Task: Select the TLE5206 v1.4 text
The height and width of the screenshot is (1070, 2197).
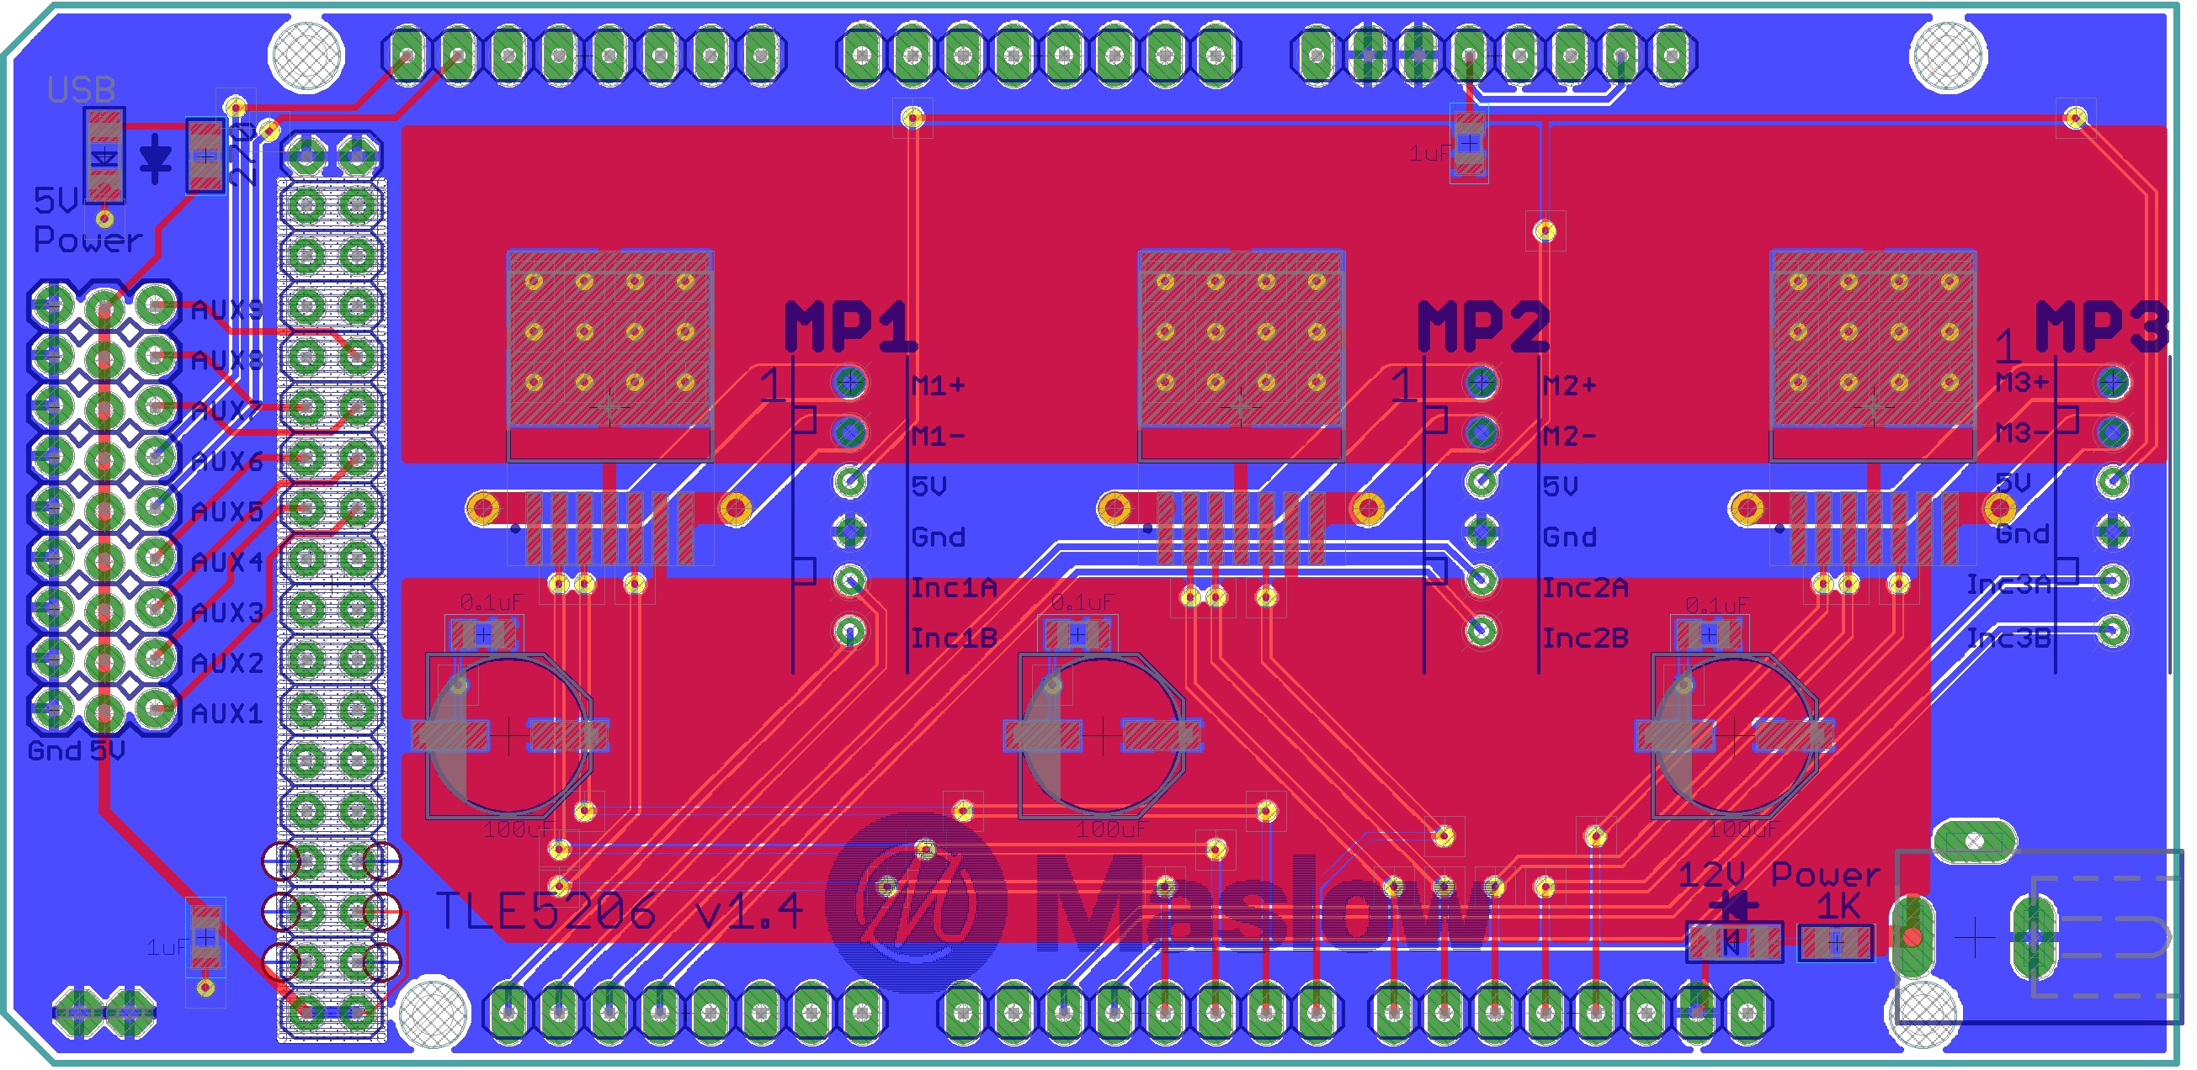Action: tap(619, 910)
